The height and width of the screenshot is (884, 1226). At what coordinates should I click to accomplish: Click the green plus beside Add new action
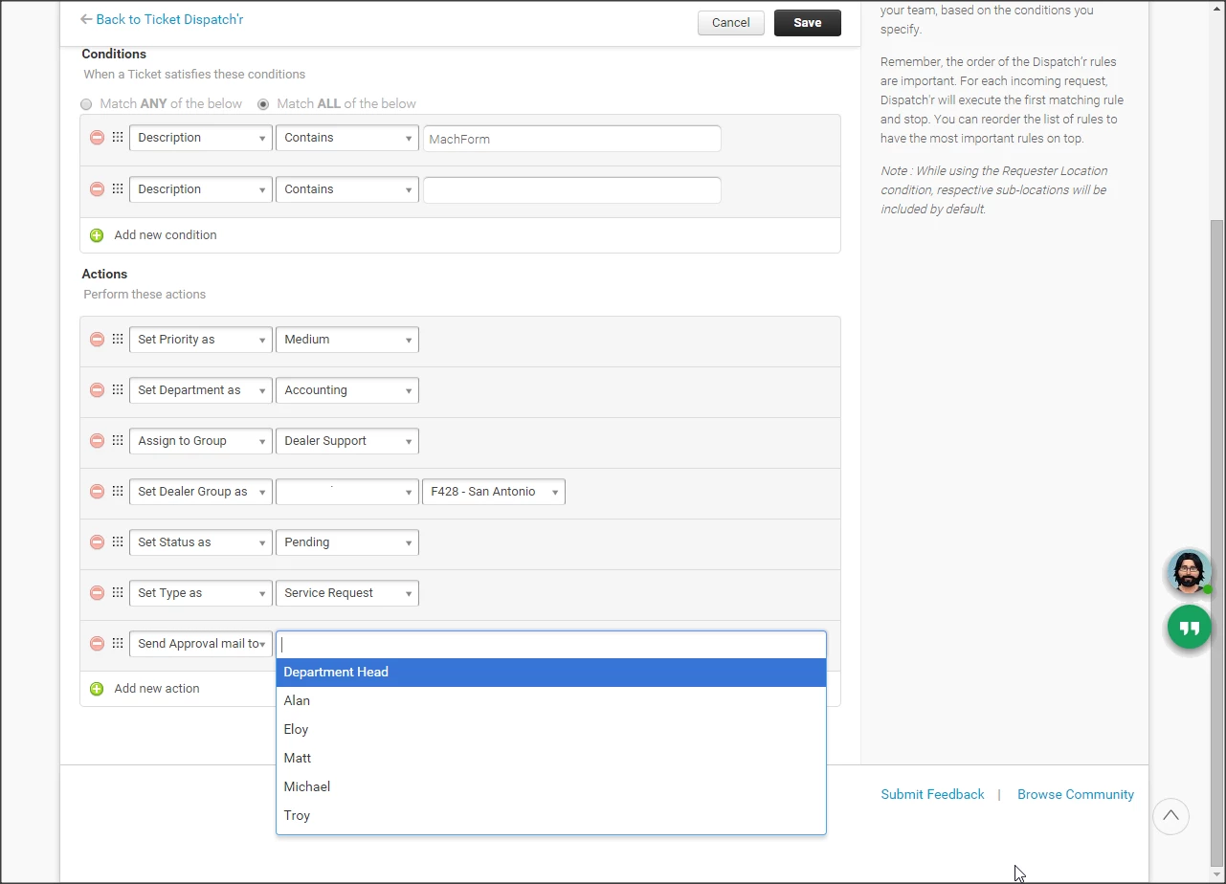click(97, 689)
